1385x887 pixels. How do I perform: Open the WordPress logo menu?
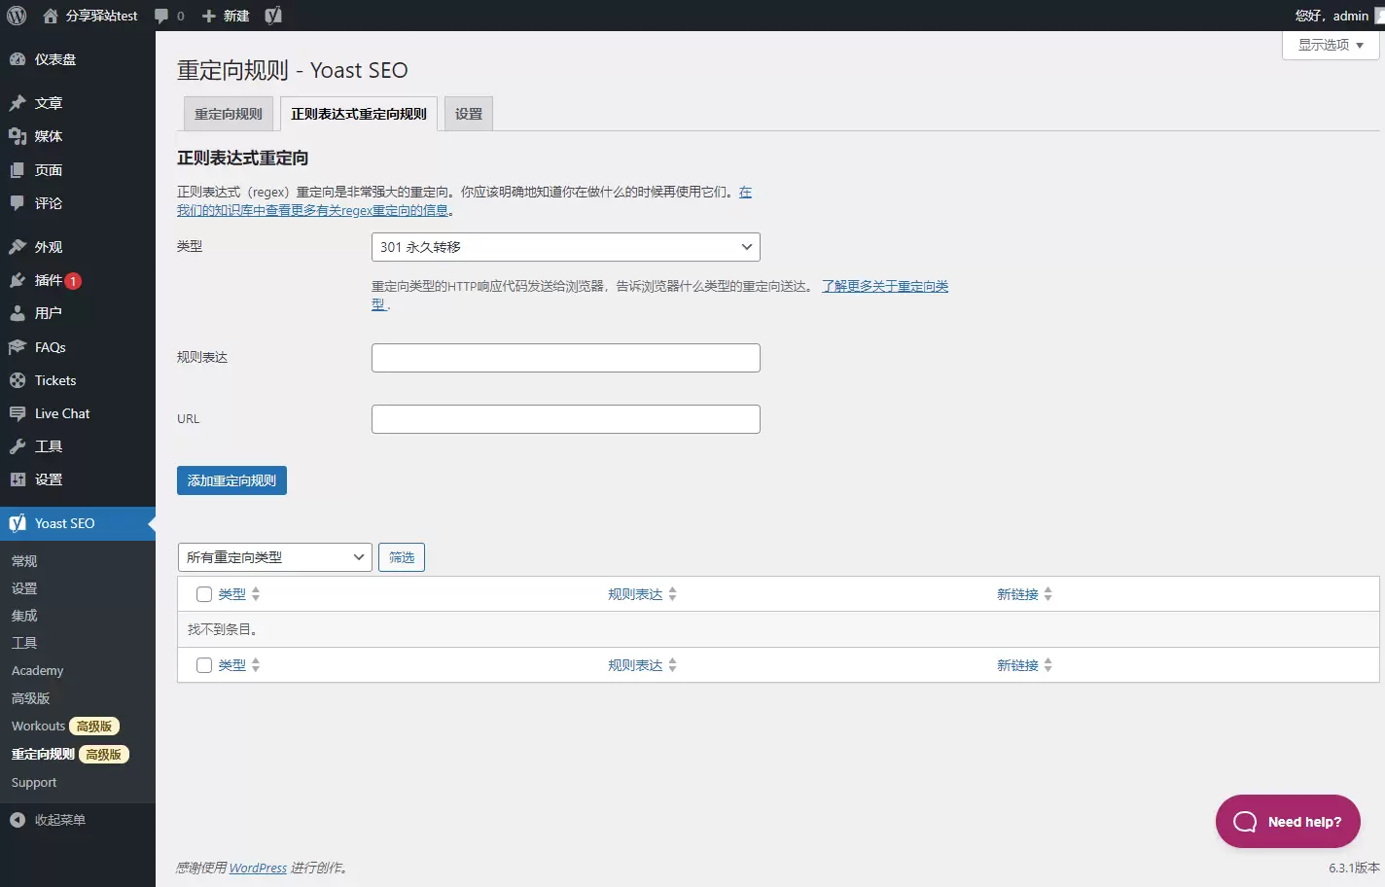(17, 16)
